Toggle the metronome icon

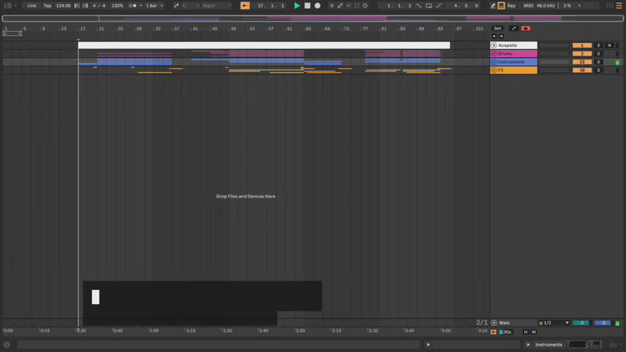(131, 5)
